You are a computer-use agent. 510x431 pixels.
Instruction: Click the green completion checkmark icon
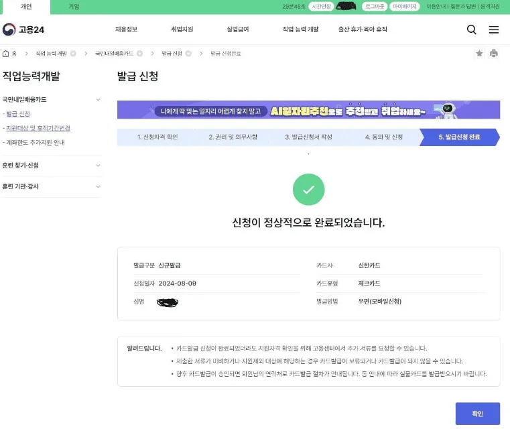(x=309, y=190)
